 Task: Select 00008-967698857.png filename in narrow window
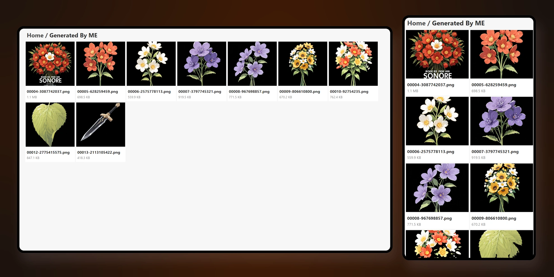(429, 218)
